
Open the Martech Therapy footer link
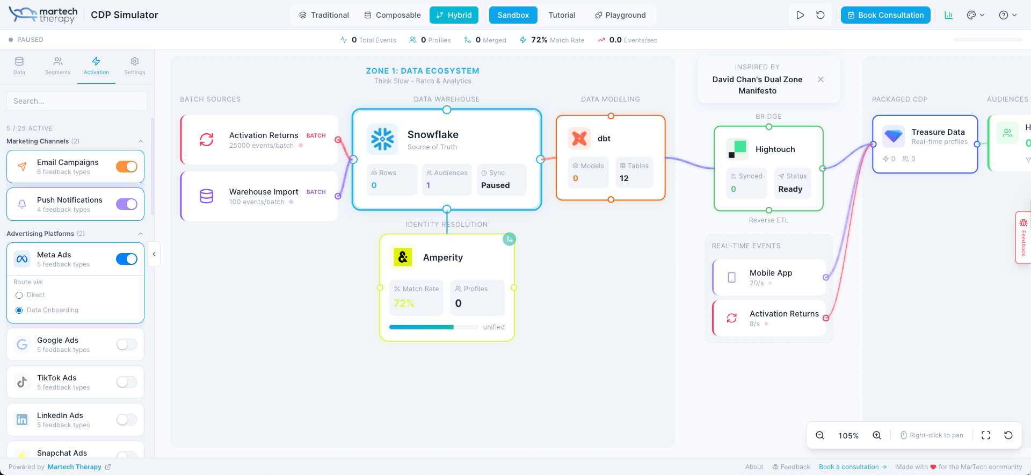click(79, 467)
